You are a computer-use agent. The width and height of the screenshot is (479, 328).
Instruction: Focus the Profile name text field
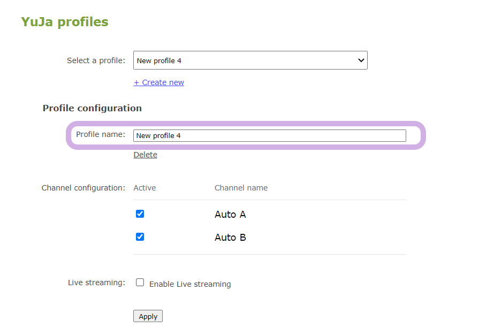[x=269, y=135]
